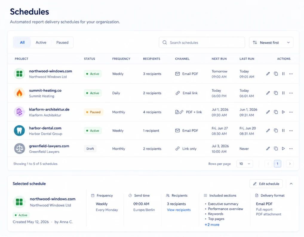The width and height of the screenshot is (304, 237).
Task: Click the Greenfield Lawyers scales logo
Action: coord(19,149)
